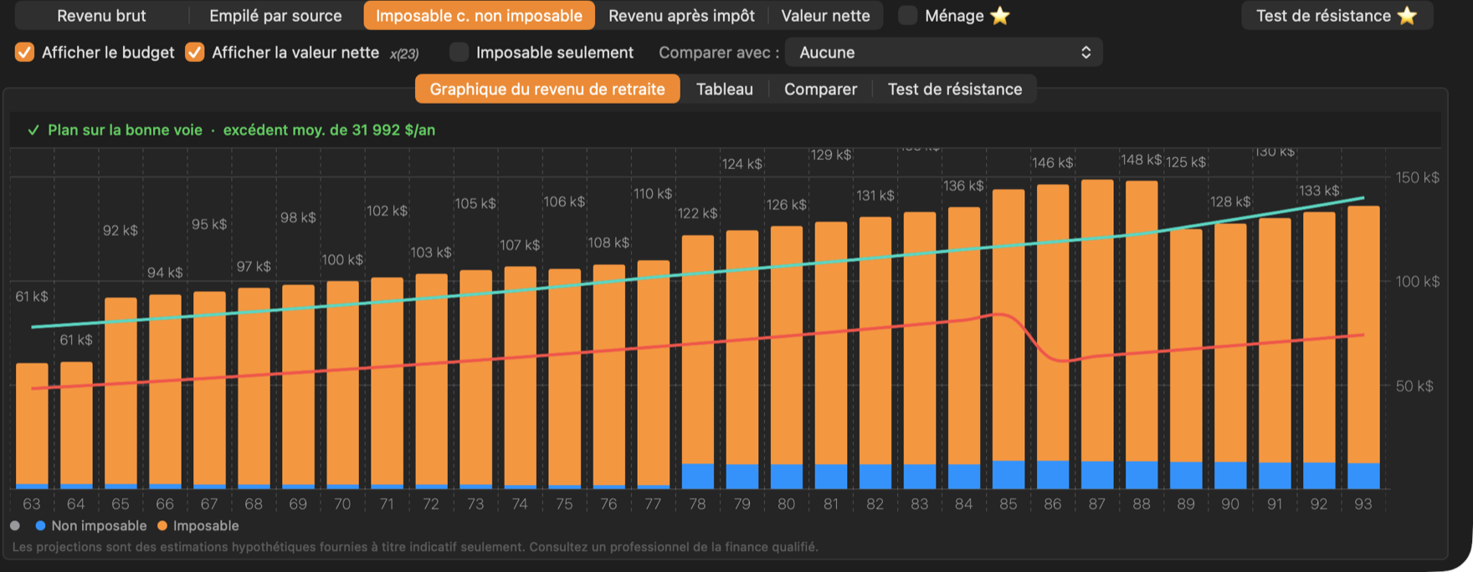Uncheck Afficher la valeur nette
This screenshot has height=572, width=1473.
coord(195,53)
